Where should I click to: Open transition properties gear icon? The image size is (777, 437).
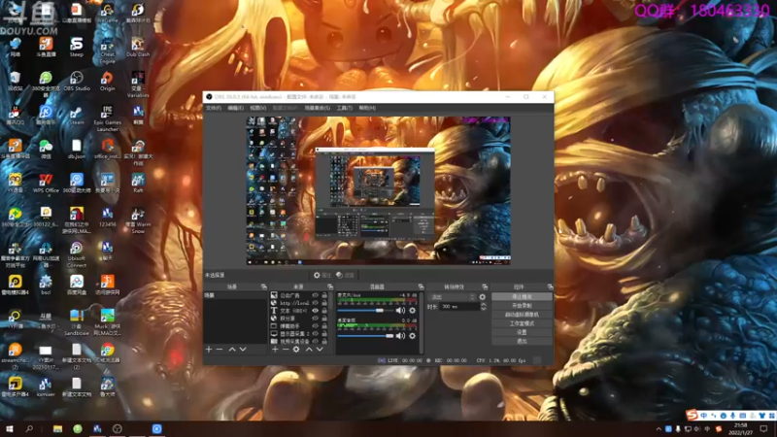point(482,297)
